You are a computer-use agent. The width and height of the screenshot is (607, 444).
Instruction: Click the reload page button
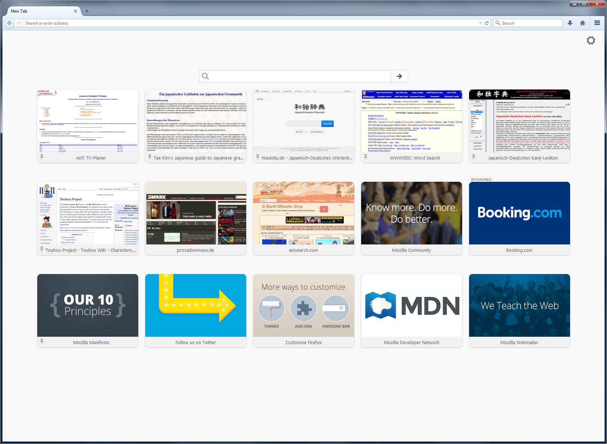(487, 23)
